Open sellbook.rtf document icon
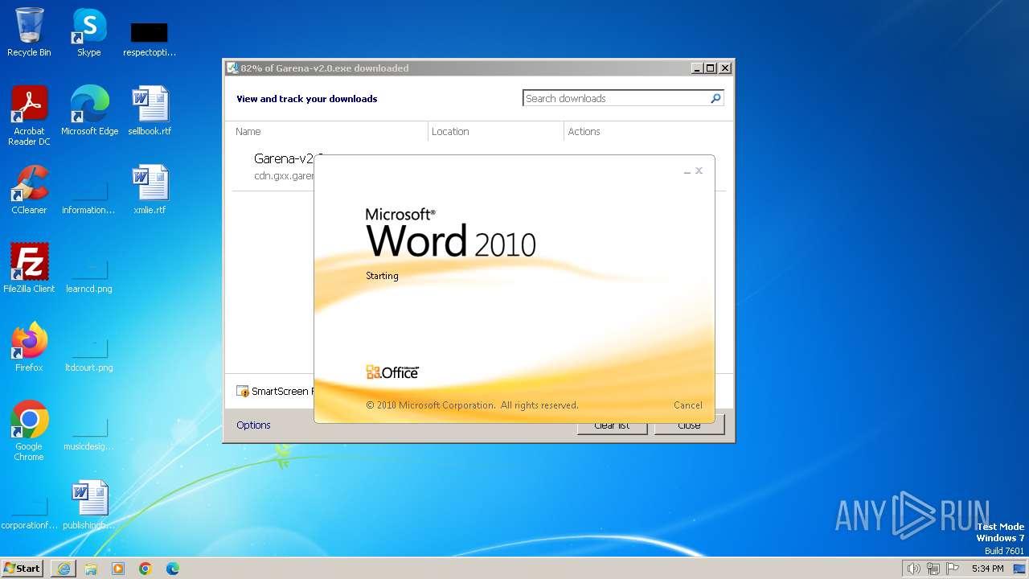 click(x=150, y=110)
